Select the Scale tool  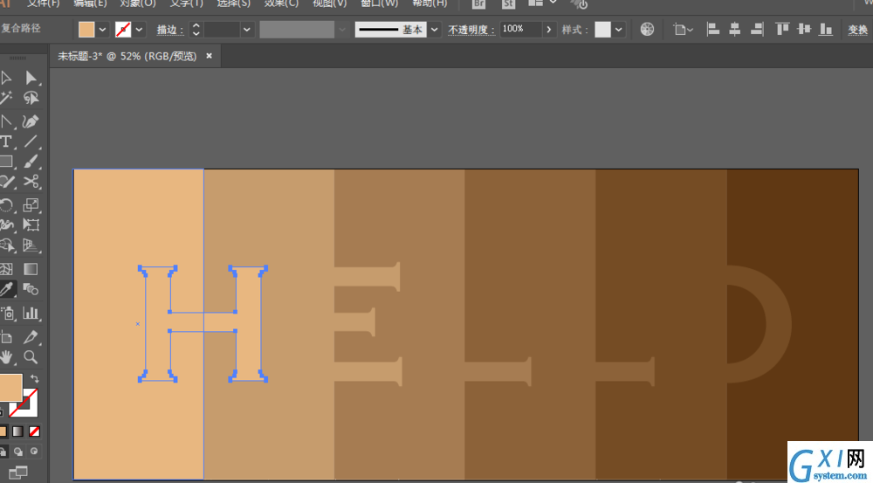31,205
